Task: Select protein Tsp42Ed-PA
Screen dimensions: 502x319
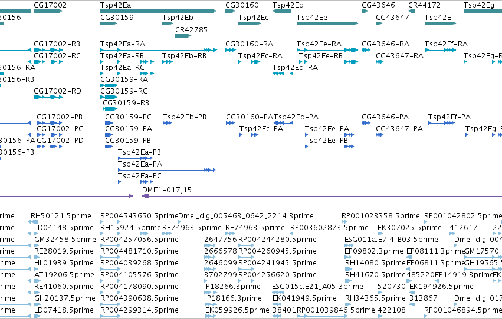Action: [x=296, y=117]
